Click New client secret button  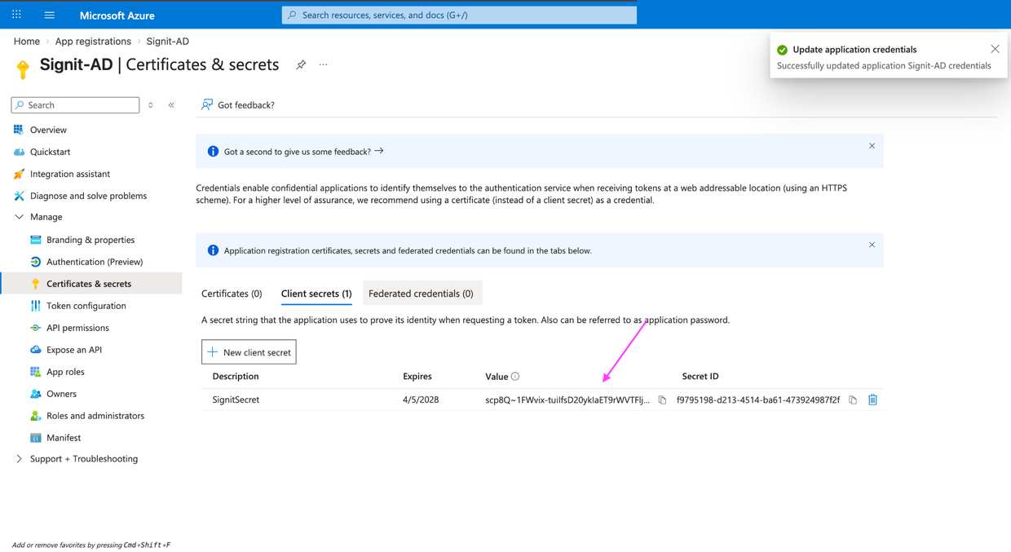pos(249,352)
